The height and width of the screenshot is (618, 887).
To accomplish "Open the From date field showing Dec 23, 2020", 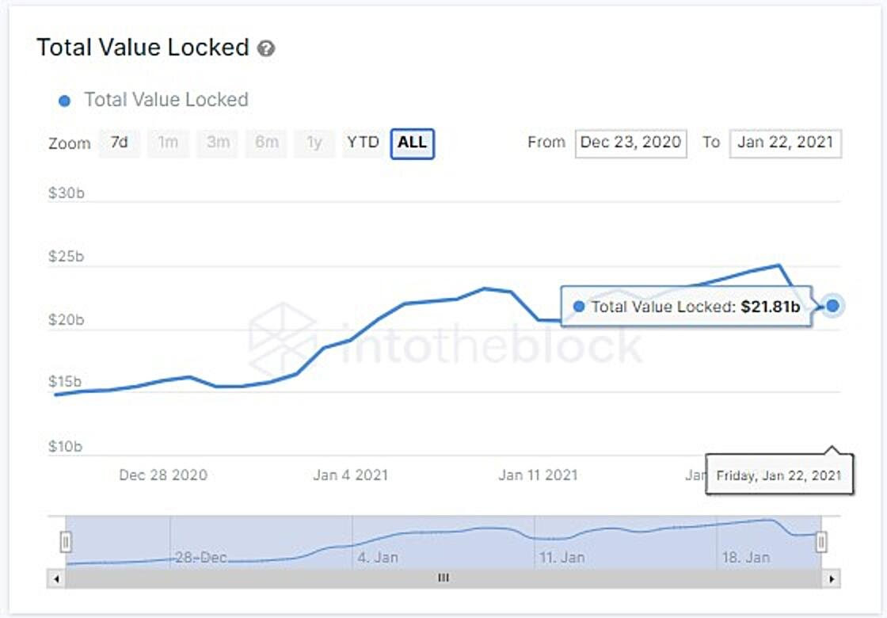I will click(x=630, y=143).
